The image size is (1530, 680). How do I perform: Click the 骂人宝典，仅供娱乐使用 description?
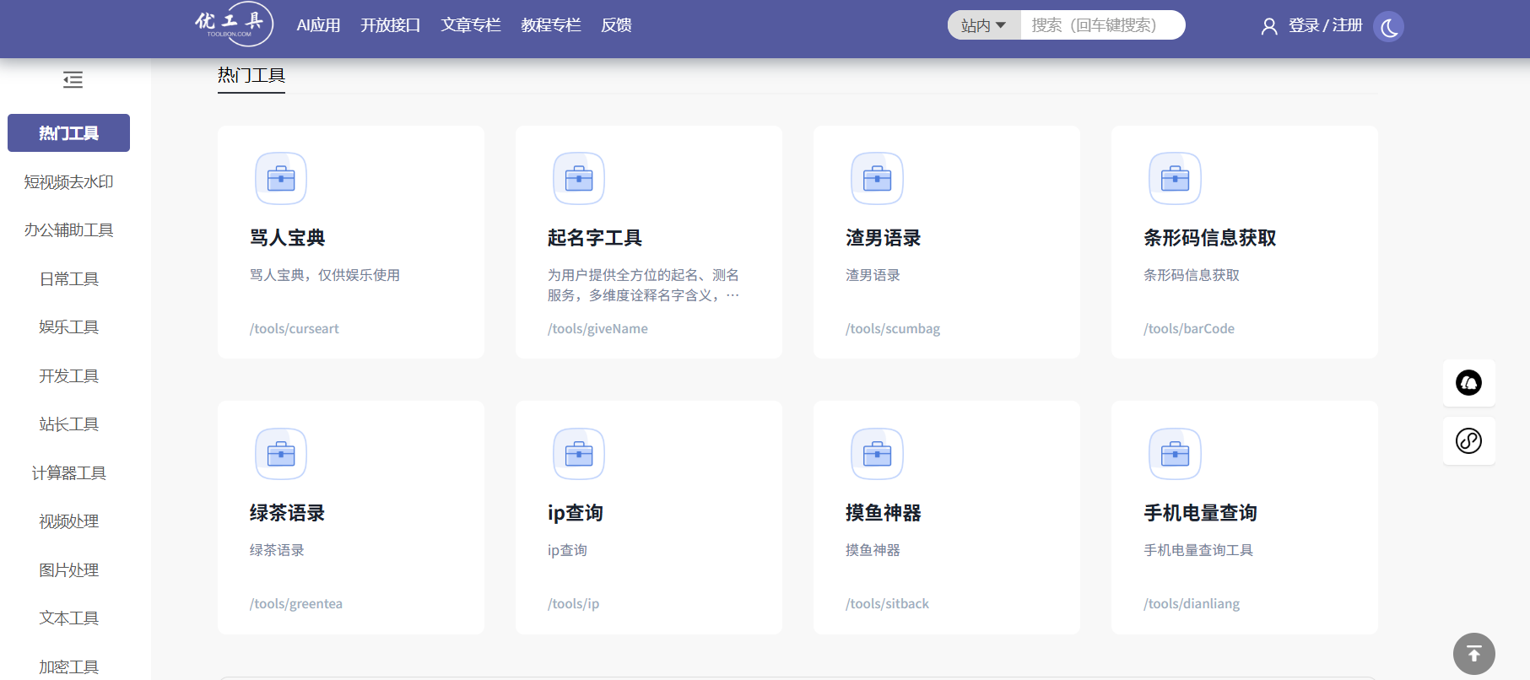click(325, 275)
